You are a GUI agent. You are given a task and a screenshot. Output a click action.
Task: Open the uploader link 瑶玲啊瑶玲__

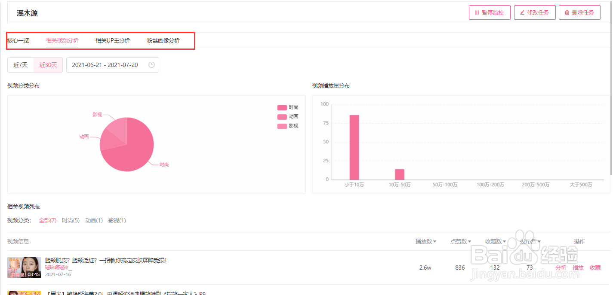pos(59,268)
